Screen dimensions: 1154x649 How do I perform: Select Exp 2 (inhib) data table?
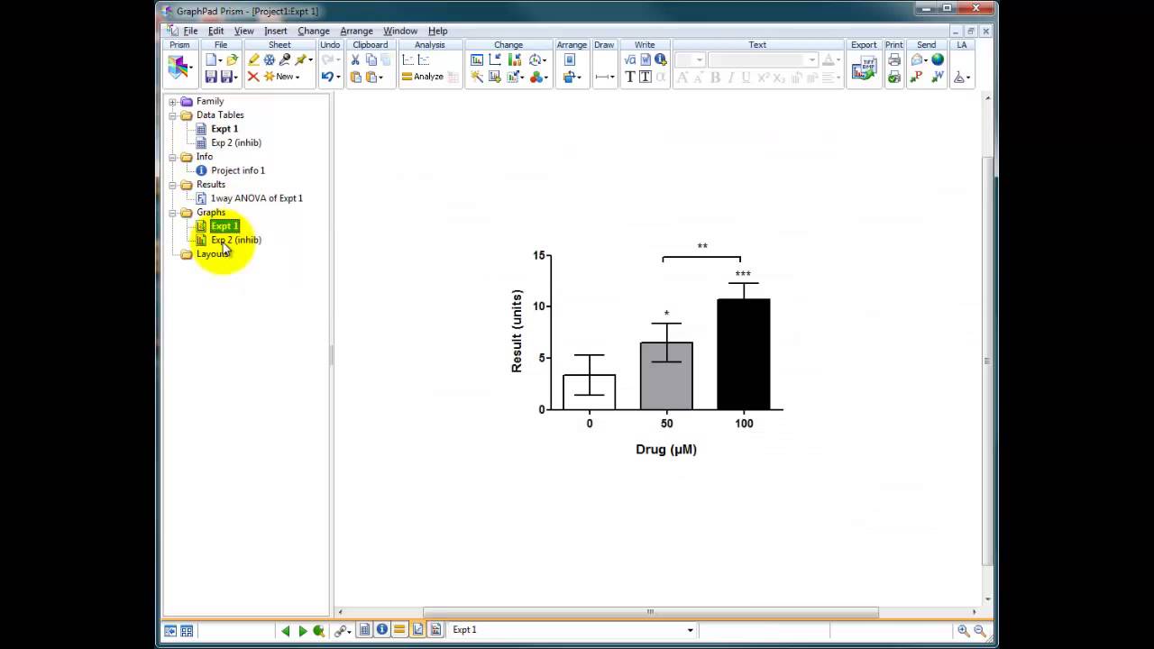(236, 142)
